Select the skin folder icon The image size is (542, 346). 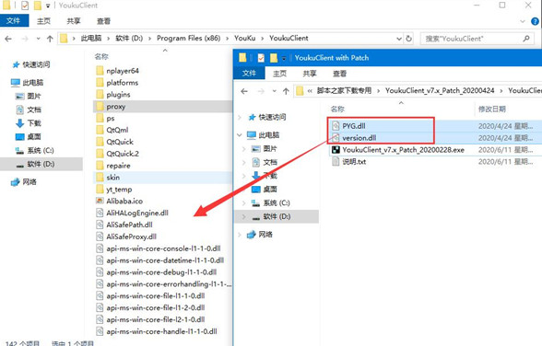[x=100, y=178]
